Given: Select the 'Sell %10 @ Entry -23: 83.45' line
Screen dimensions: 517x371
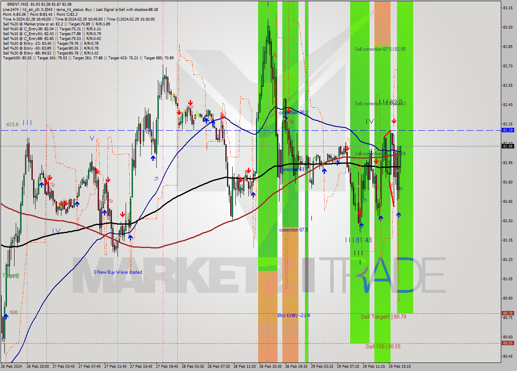Looking at the screenshot, I should coord(50,43).
